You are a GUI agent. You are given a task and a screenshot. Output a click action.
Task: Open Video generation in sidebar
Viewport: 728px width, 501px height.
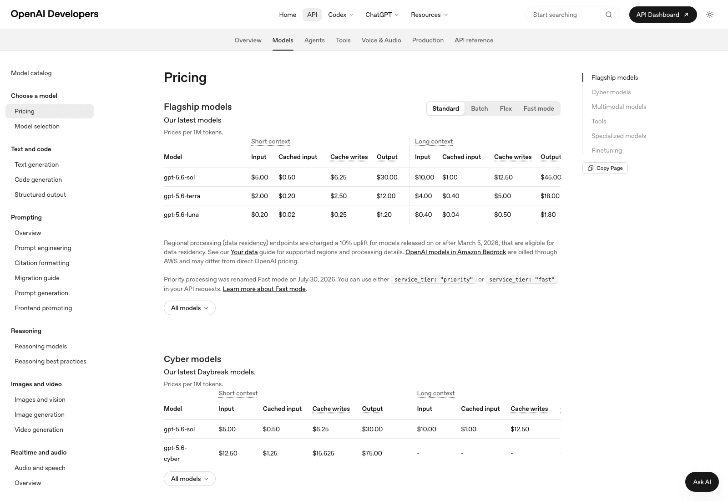[39, 429]
